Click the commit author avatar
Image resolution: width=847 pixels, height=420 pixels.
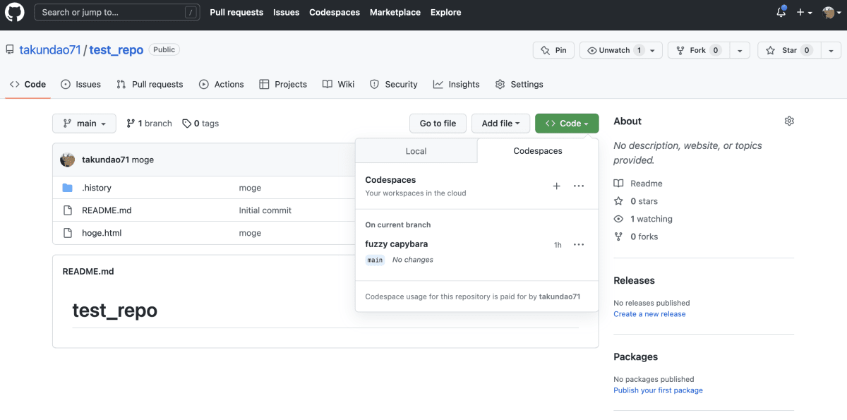(x=68, y=160)
